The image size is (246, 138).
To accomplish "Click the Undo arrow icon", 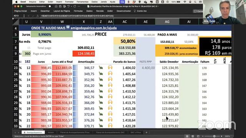I will (68, 7).
